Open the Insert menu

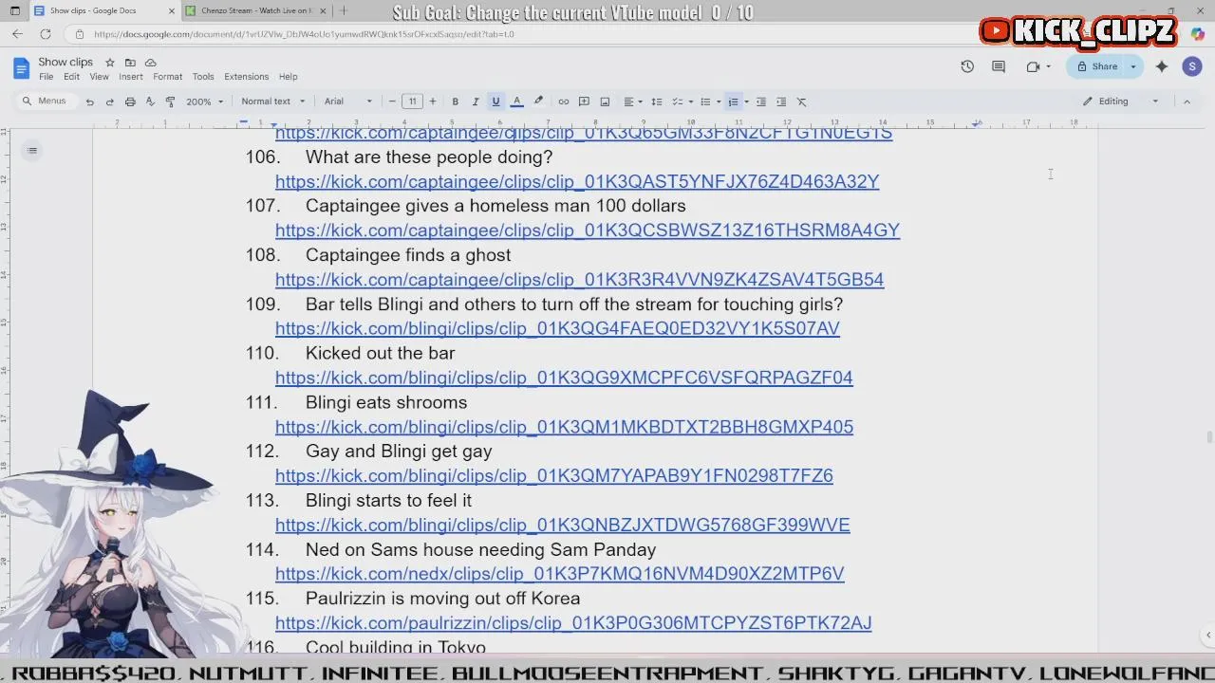(x=131, y=77)
